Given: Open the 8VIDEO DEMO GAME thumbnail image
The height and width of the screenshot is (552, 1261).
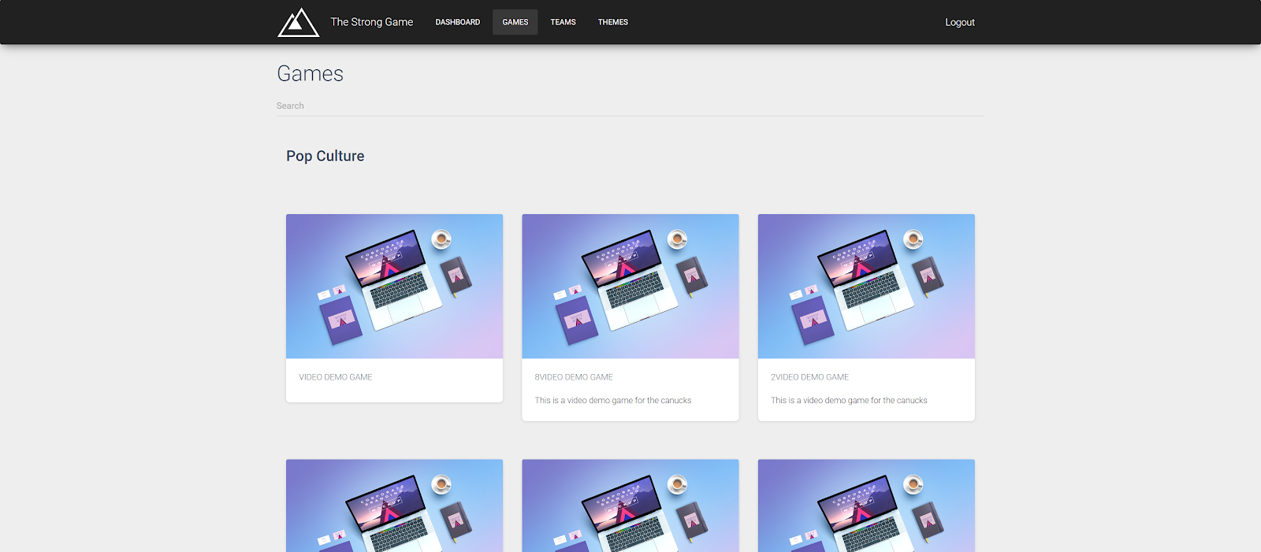Looking at the screenshot, I should click(630, 286).
